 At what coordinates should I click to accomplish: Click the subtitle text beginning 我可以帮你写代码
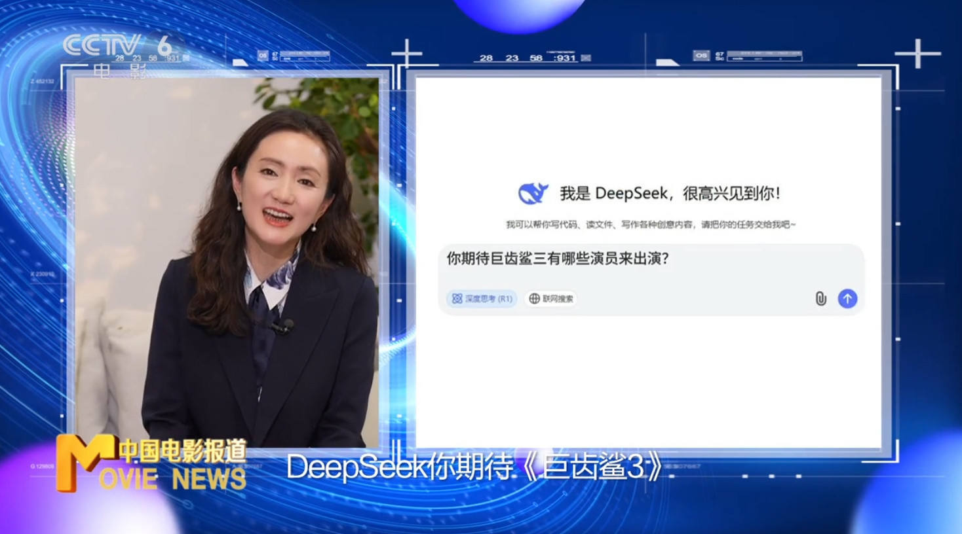click(x=651, y=224)
